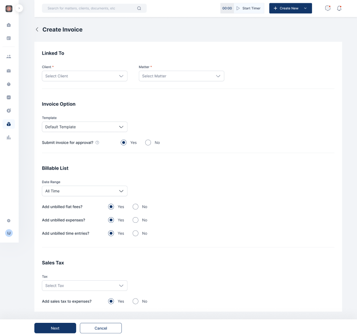
Task: Open the home dashboard icon in sidebar
Action: coord(8,25)
